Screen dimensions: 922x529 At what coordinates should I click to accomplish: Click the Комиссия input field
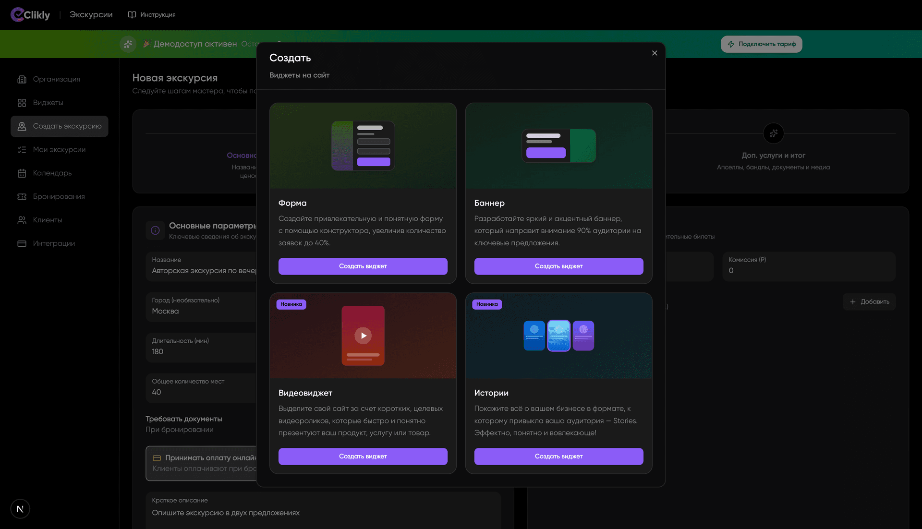click(809, 271)
